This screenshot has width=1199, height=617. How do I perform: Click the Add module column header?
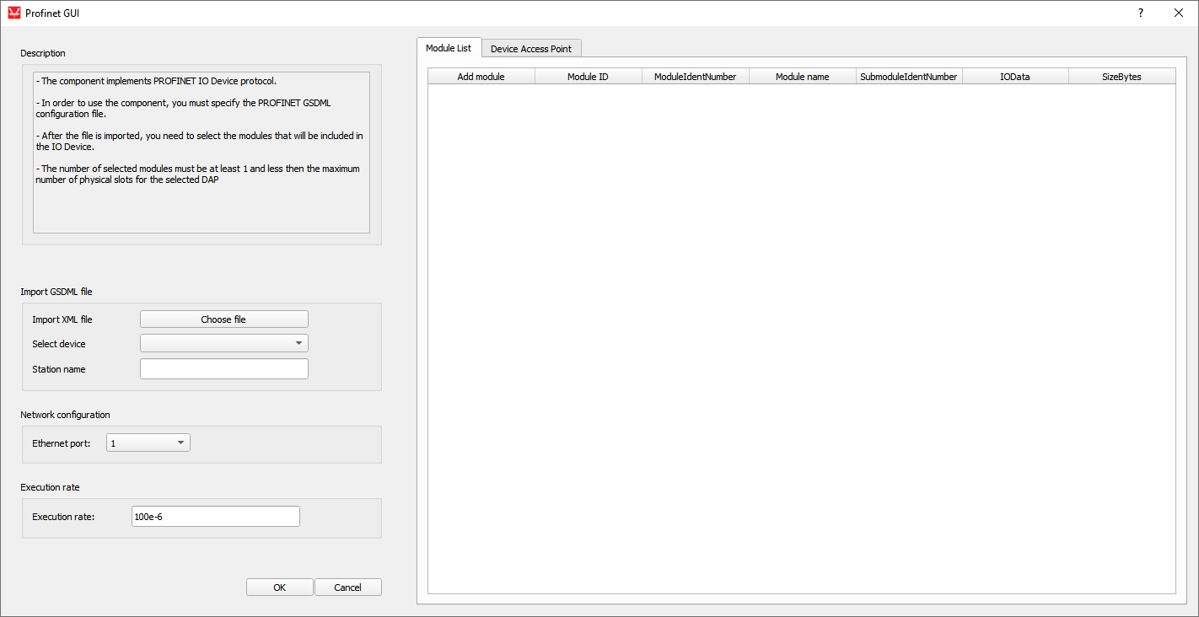tap(481, 77)
